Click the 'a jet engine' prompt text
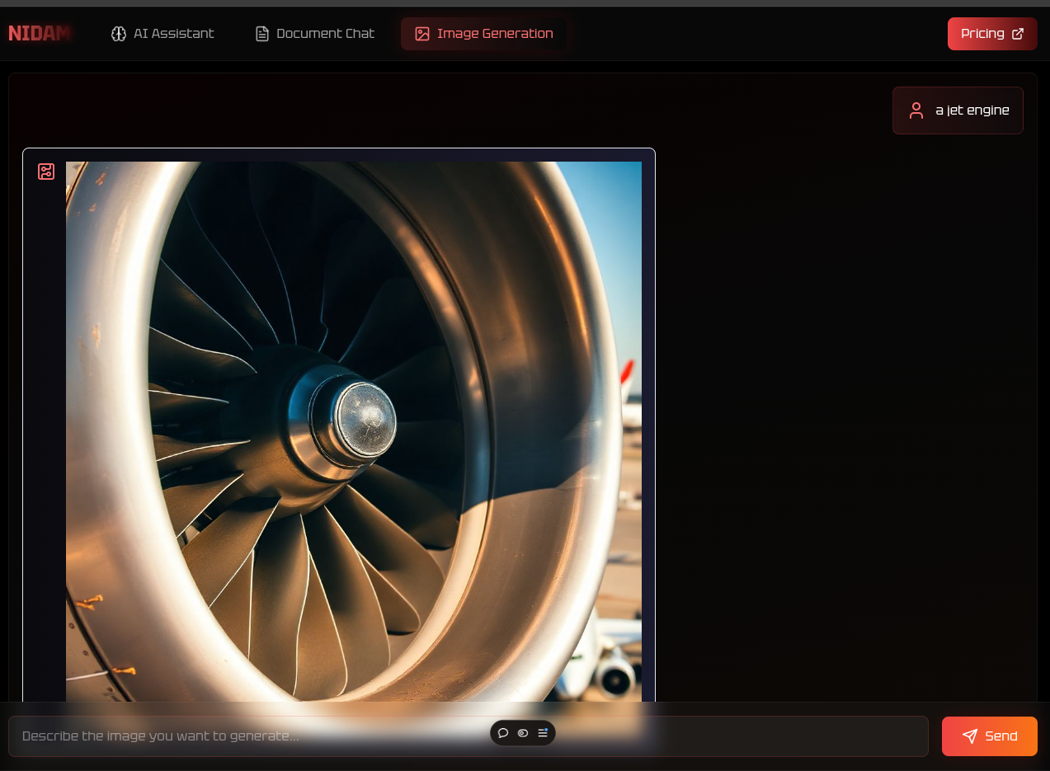Image resolution: width=1050 pixels, height=771 pixels. 972,110
